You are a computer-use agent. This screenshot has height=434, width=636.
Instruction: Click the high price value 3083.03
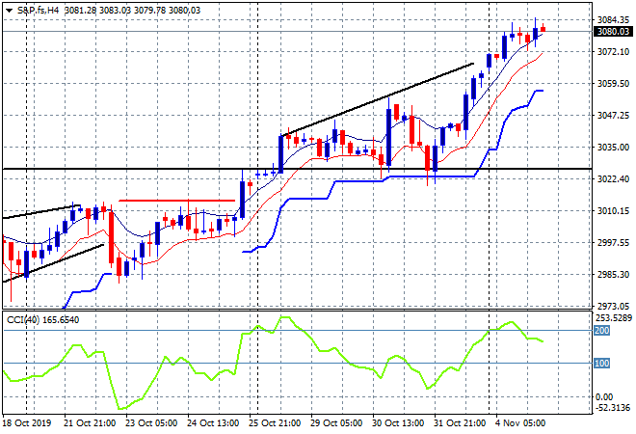115,11
